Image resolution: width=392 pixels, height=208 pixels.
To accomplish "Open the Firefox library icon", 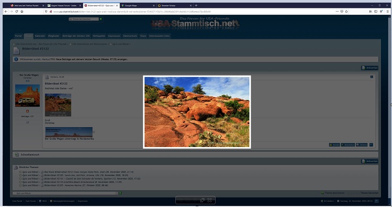I will point(370,12).
